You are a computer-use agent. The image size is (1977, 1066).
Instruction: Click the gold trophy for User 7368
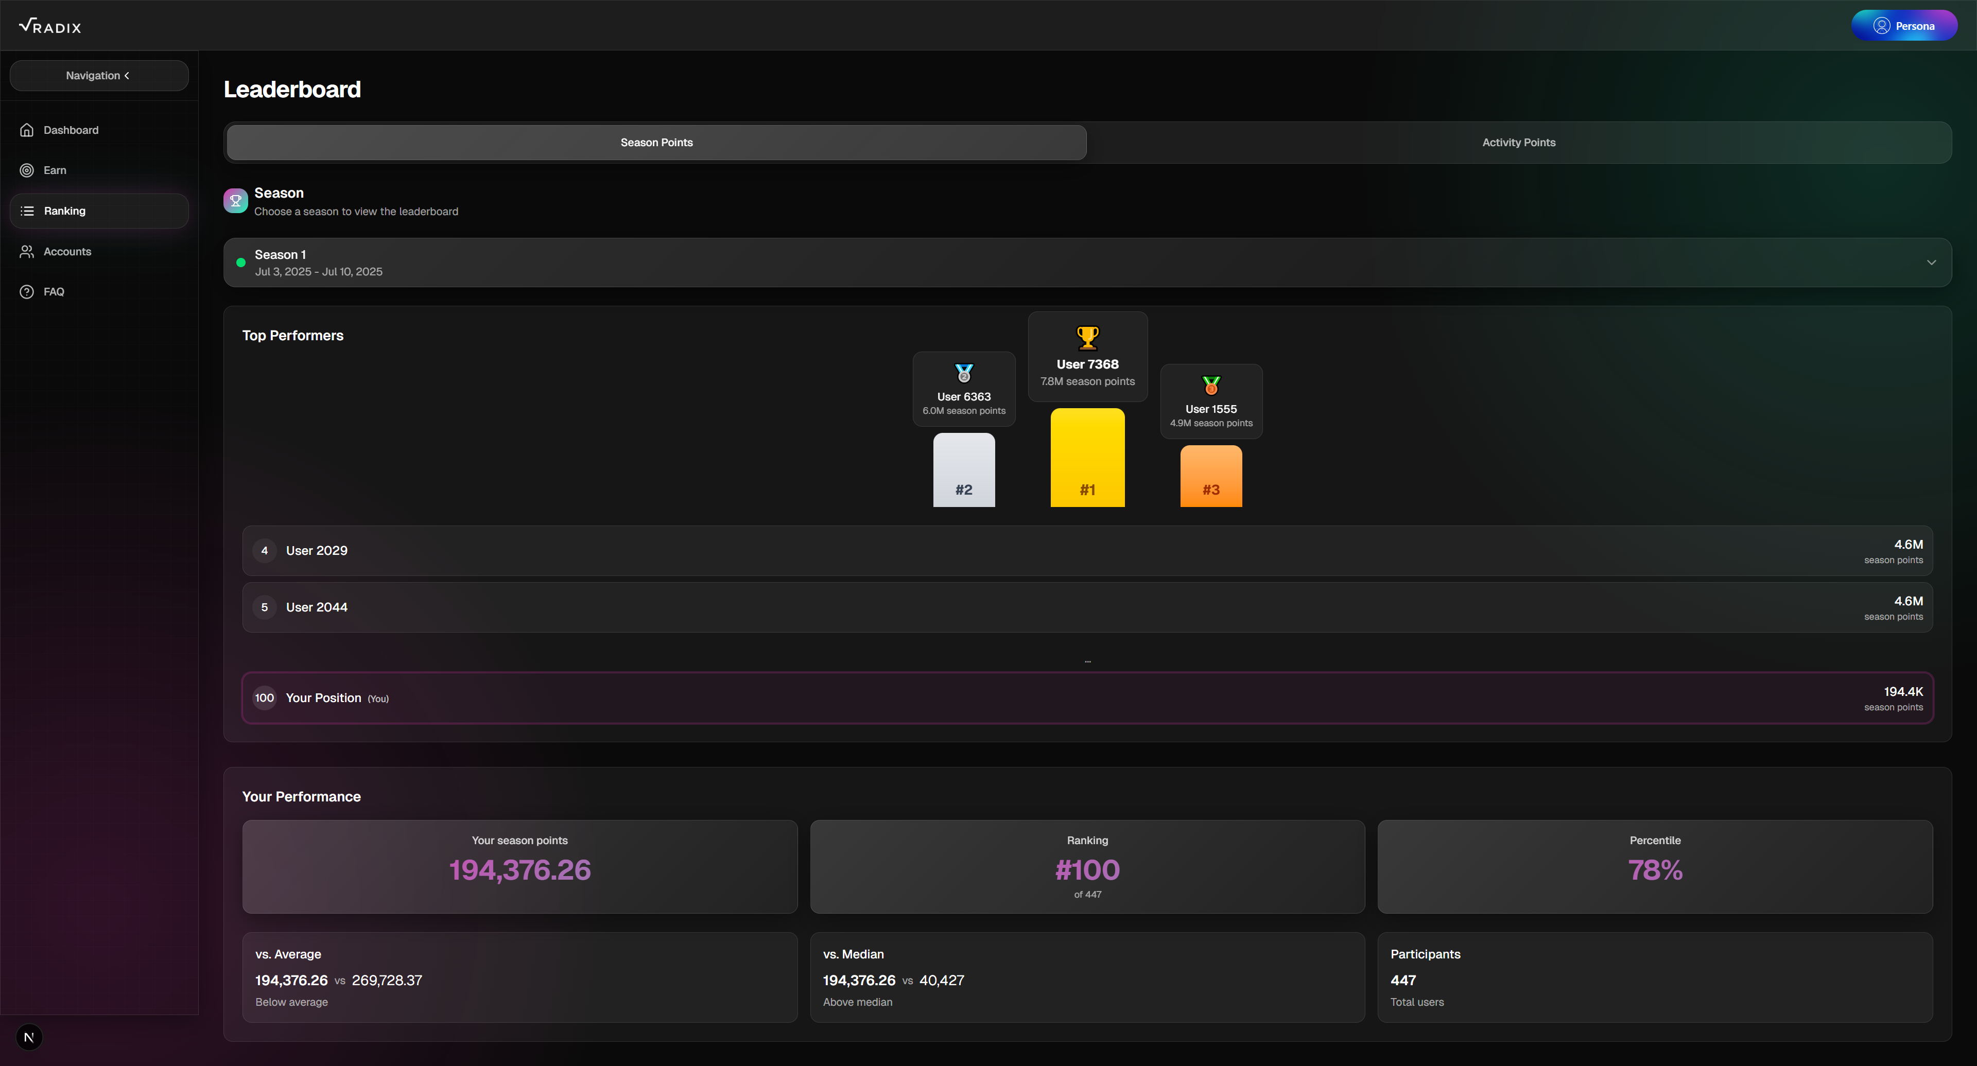pos(1087,338)
